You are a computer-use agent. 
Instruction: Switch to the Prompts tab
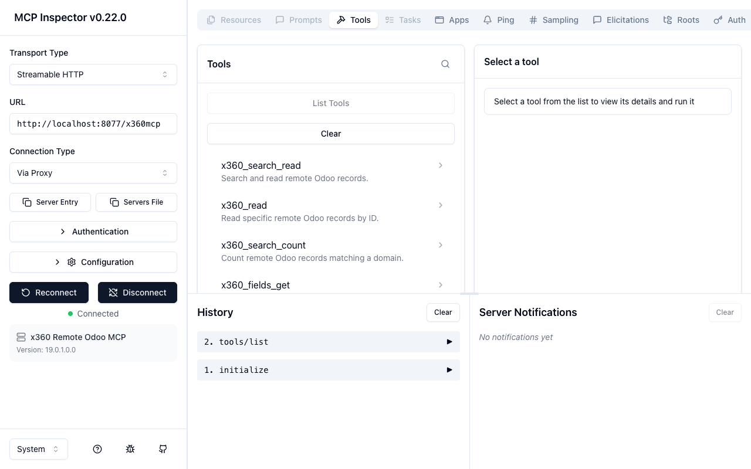click(299, 20)
